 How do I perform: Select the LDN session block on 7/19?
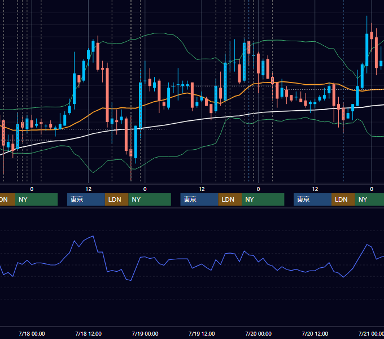click(230, 199)
